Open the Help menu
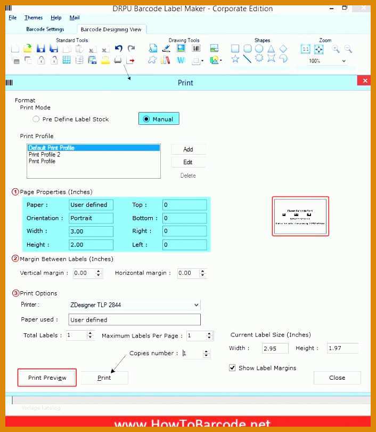Image resolution: width=376 pixels, height=432 pixels. [56, 18]
